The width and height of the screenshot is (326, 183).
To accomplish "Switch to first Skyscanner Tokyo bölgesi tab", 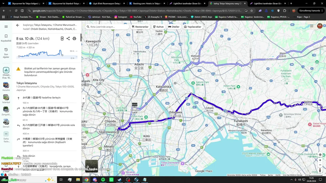I will click(x=26, y=4).
